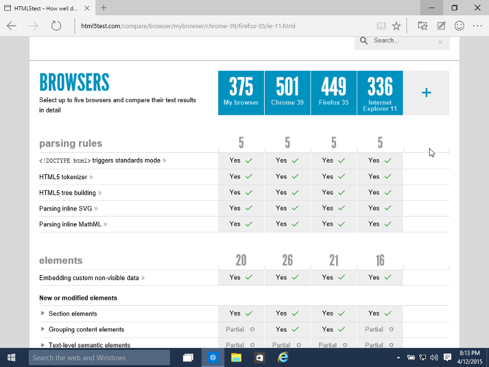
Task: Click Chrome Yes result for Grouping content
Action: (287, 329)
